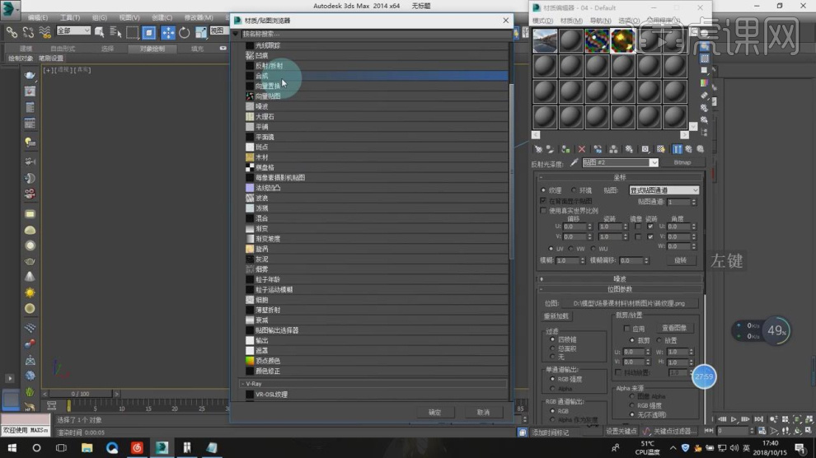
Task: Select the VW radio button
Action: click(x=571, y=249)
